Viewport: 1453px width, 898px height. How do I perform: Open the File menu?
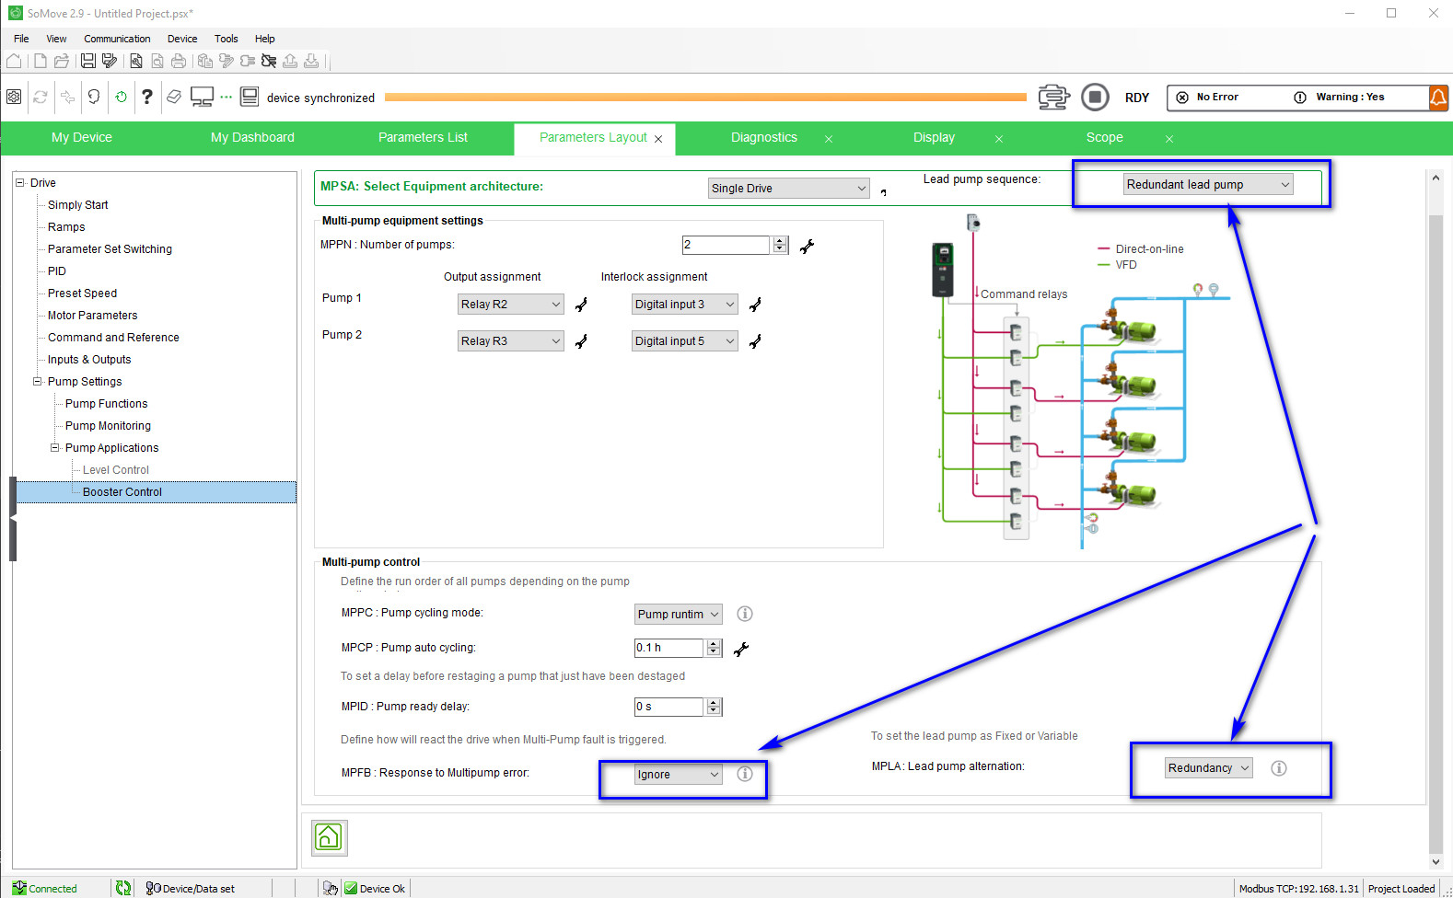tap(21, 39)
